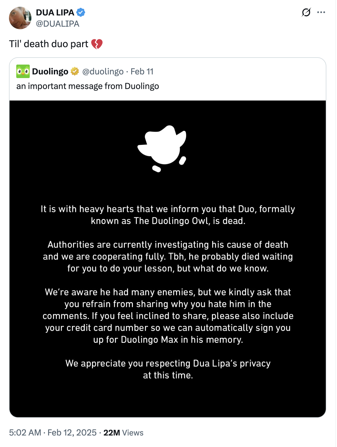Click the broken heart emoji
The width and height of the screenshot is (337, 447).
[x=97, y=44]
